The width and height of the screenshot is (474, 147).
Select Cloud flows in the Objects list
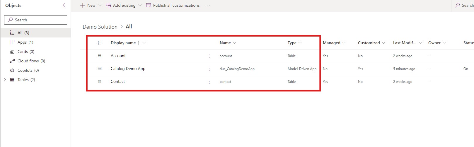coord(31,61)
